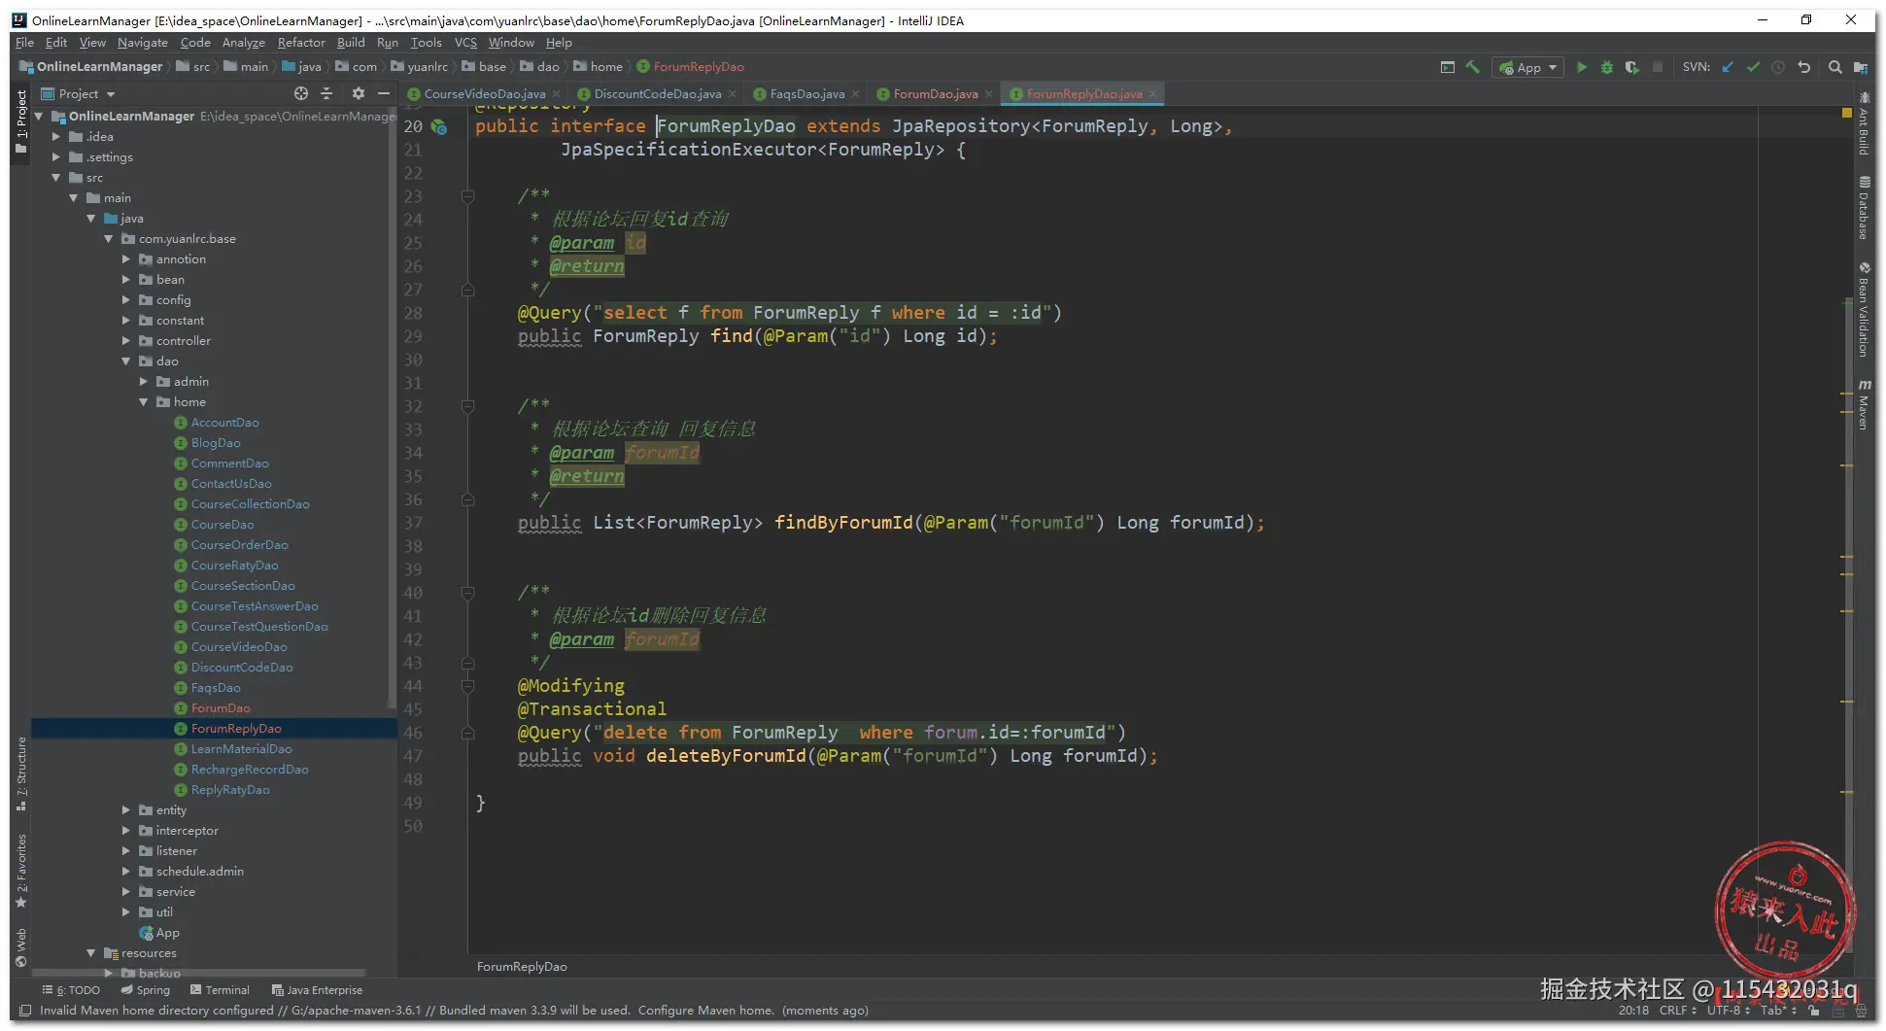Viewport: 1886px width, 1031px height.
Task: Open the Build menu
Action: click(351, 43)
